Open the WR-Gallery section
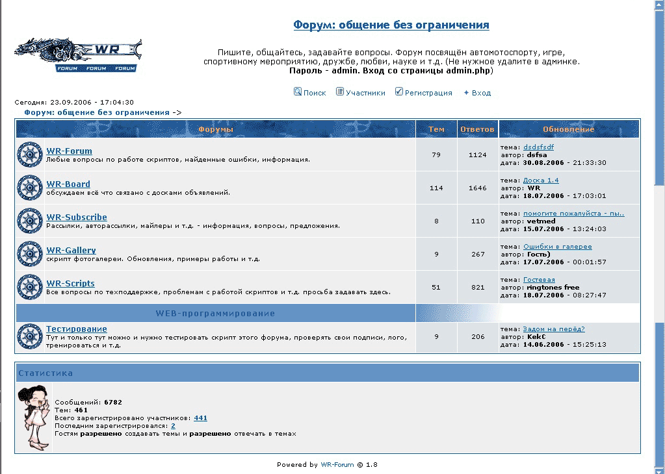Image resolution: width=665 pixels, height=474 pixels. tap(72, 250)
